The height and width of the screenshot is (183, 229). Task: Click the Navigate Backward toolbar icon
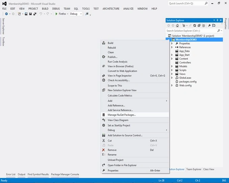tap(6, 14)
